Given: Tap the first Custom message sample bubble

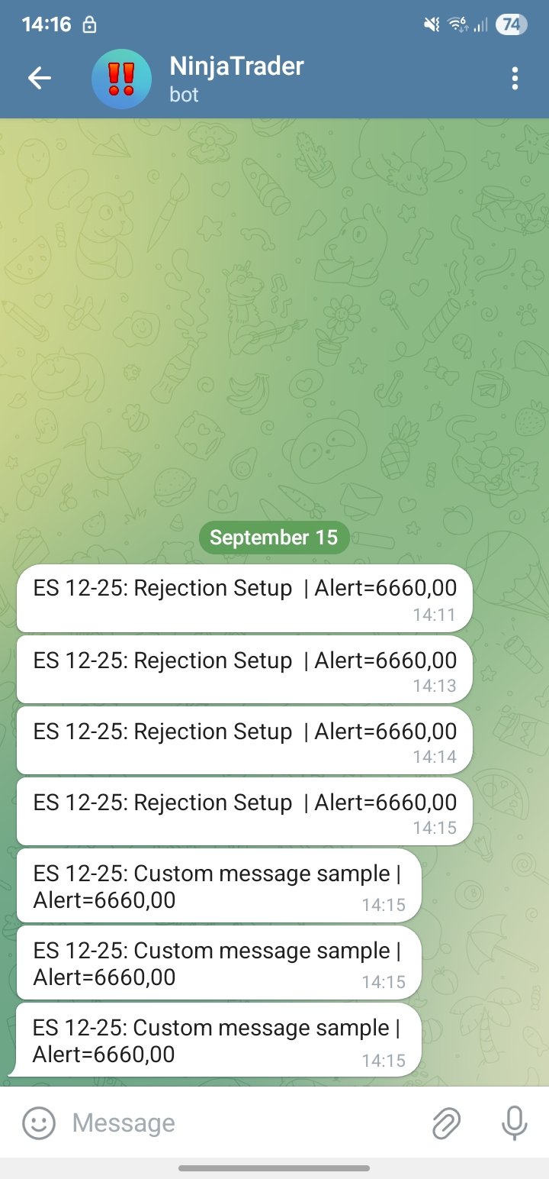Looking at the screenshot, I should (218, 886).
